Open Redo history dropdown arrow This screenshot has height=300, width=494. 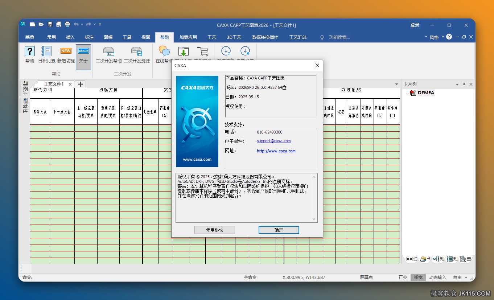coord(95,24)
